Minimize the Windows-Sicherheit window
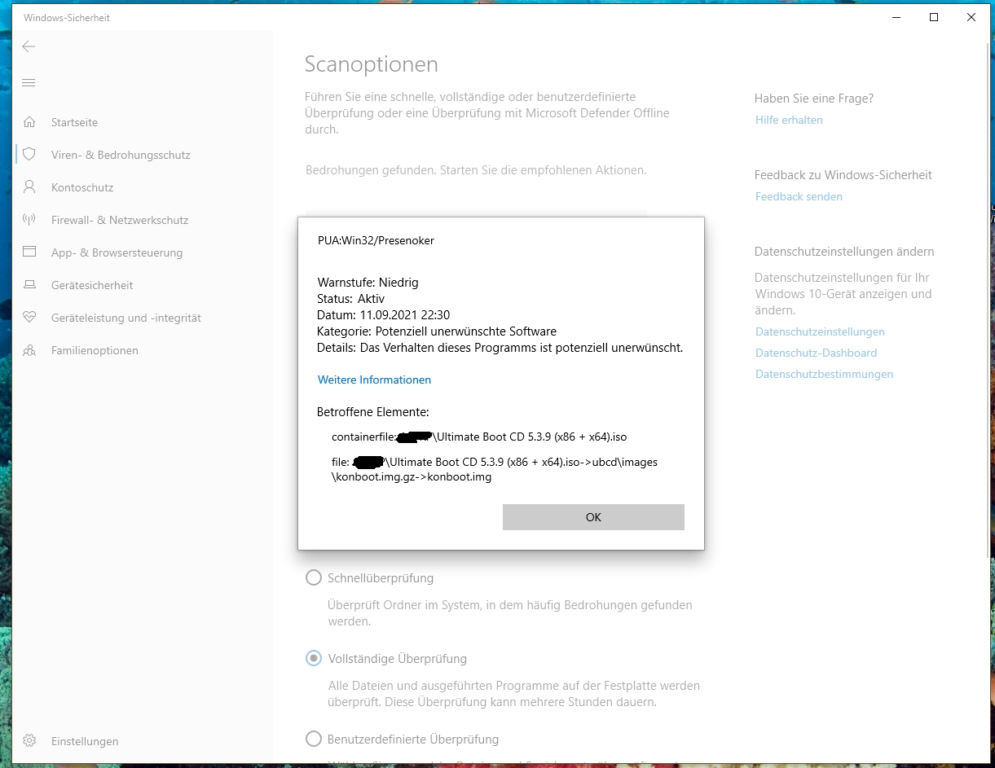Image resolution: width=995 pixels, height=768 pixels. click(896, 17)
